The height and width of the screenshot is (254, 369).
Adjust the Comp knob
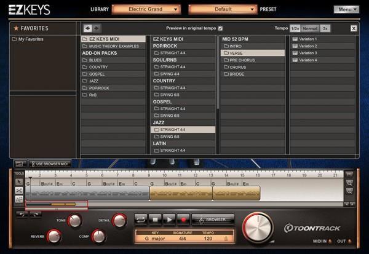tap(99, 236)
